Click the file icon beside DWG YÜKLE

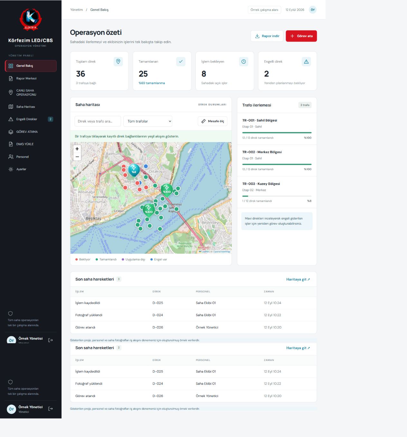tap(11, 144)
